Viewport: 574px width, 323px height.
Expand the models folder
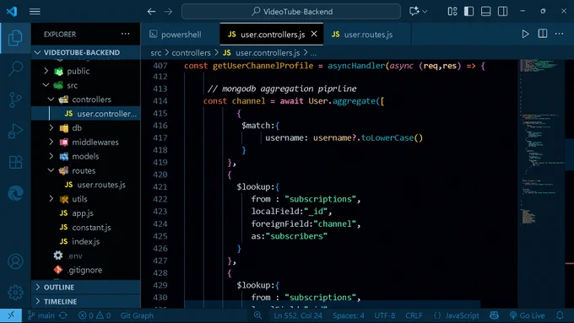click(51, 156)
